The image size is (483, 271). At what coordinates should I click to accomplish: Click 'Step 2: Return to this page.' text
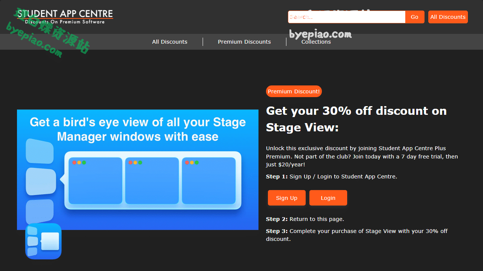(305, 219)
